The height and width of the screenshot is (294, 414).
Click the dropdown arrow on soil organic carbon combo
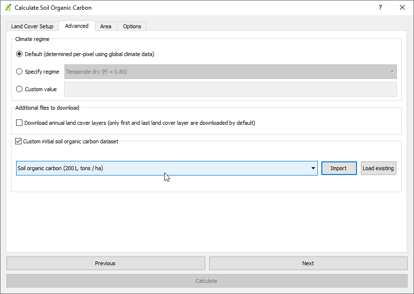tap(314, 168)
